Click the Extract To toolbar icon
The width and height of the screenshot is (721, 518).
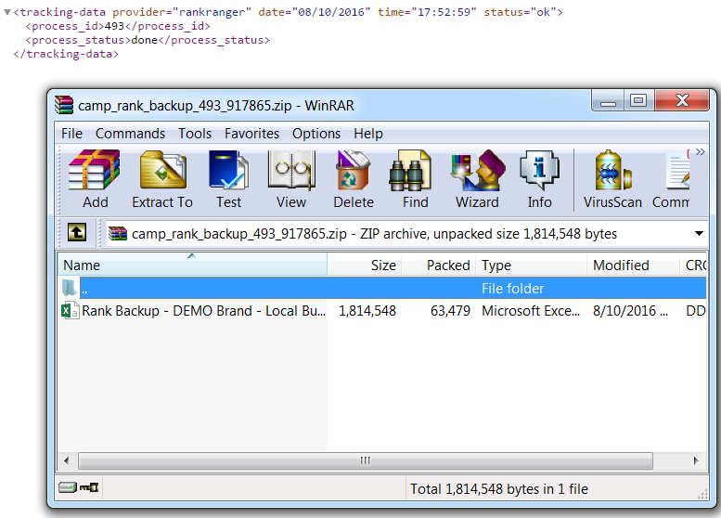(162, 180)
